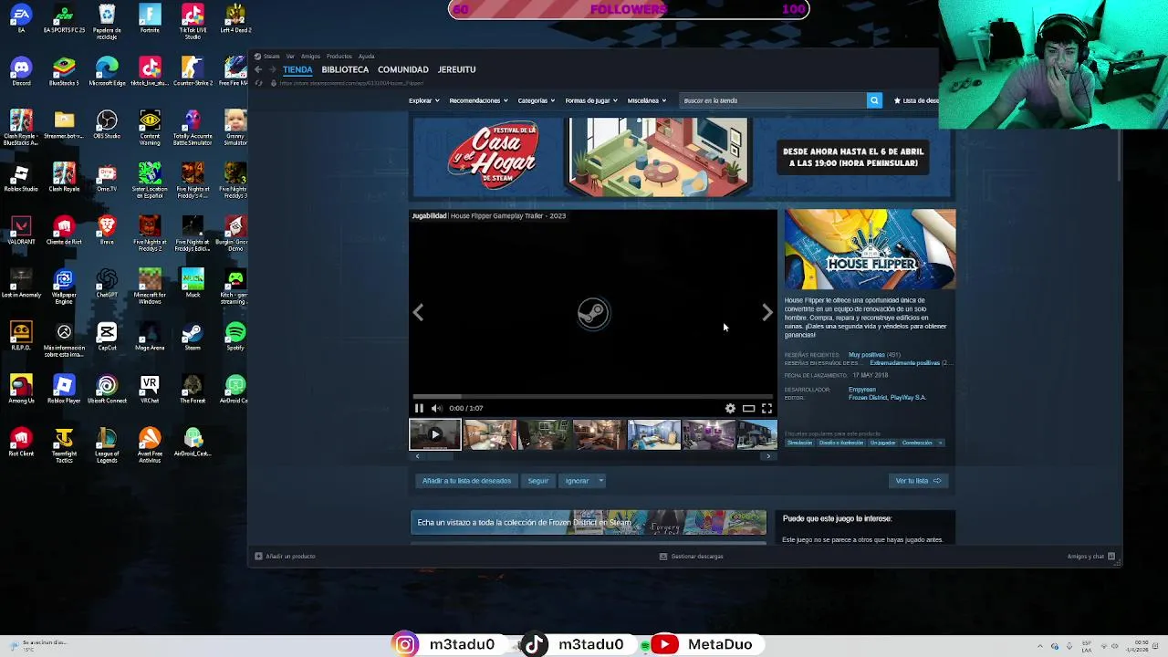Viewport: 1168px width, 657px height.
Task: Open Papelera de reciclaje icon
Action: click(107, 22)
